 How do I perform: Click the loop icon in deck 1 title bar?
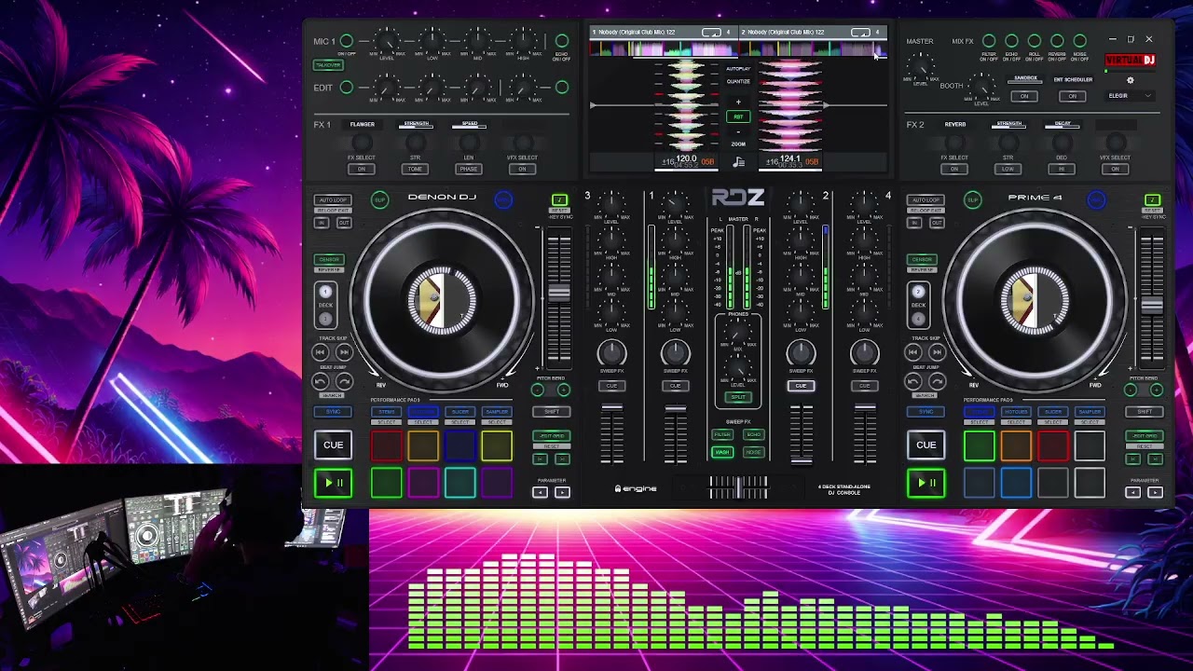click(711, 33)
